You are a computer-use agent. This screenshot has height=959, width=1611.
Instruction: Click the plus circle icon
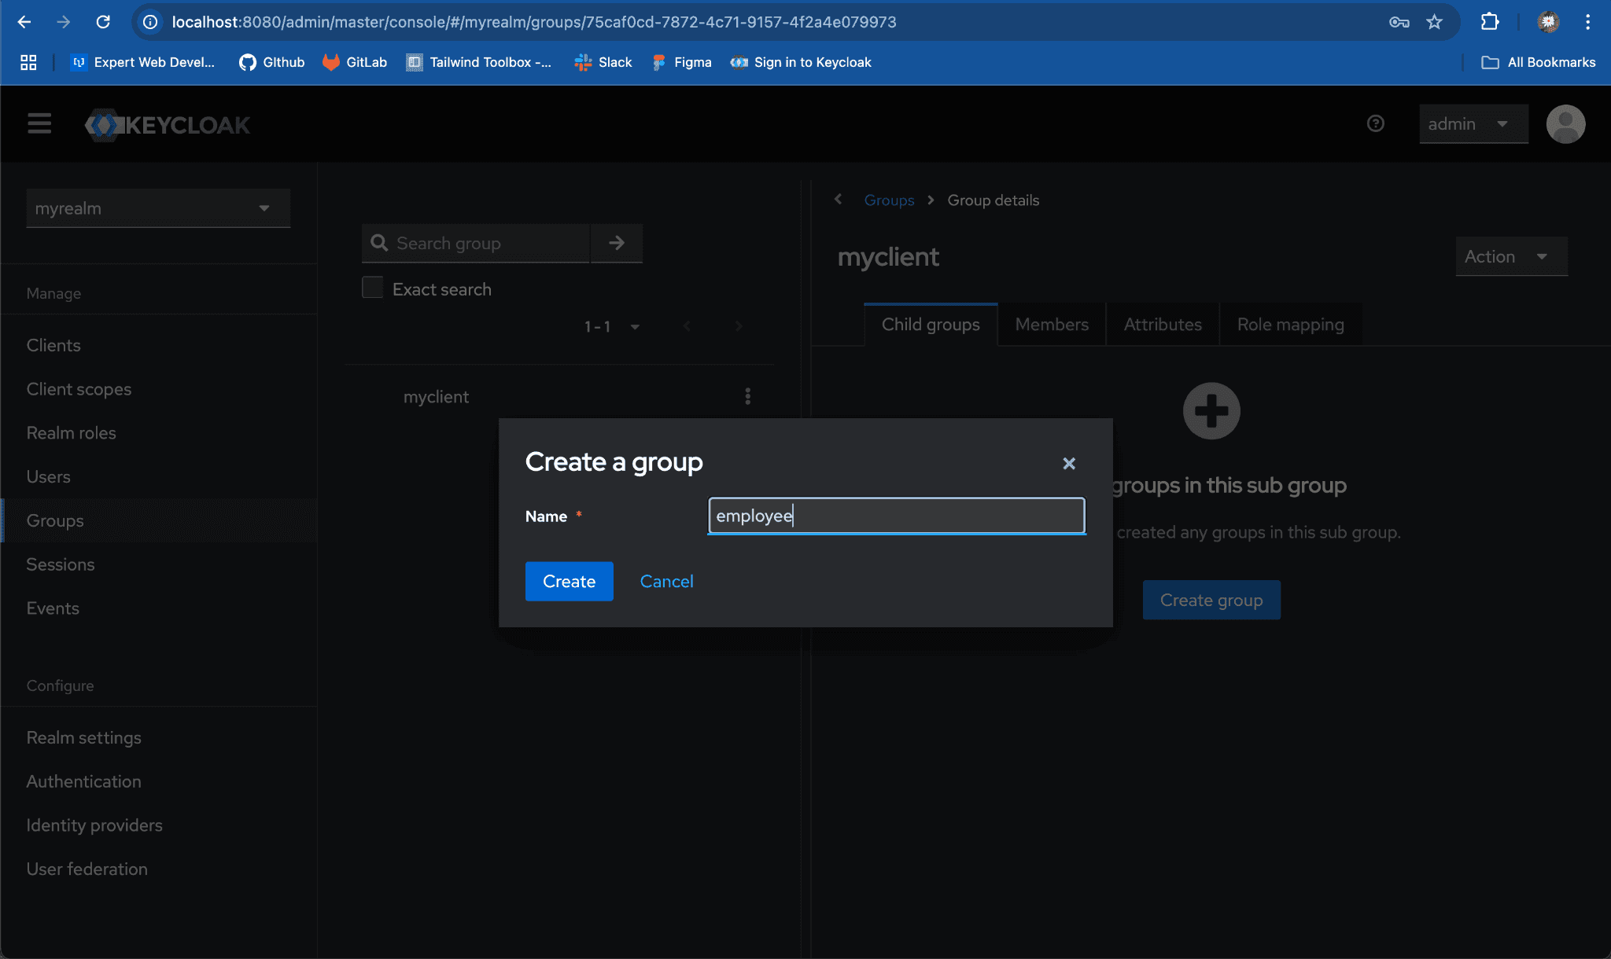pyautogui.click(x=1211, y=411)
